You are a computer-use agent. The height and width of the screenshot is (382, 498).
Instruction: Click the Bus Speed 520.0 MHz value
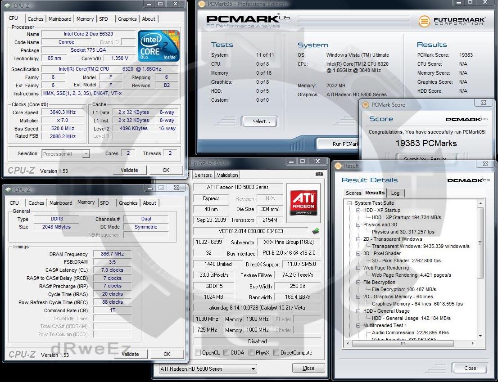click(63, 129)
